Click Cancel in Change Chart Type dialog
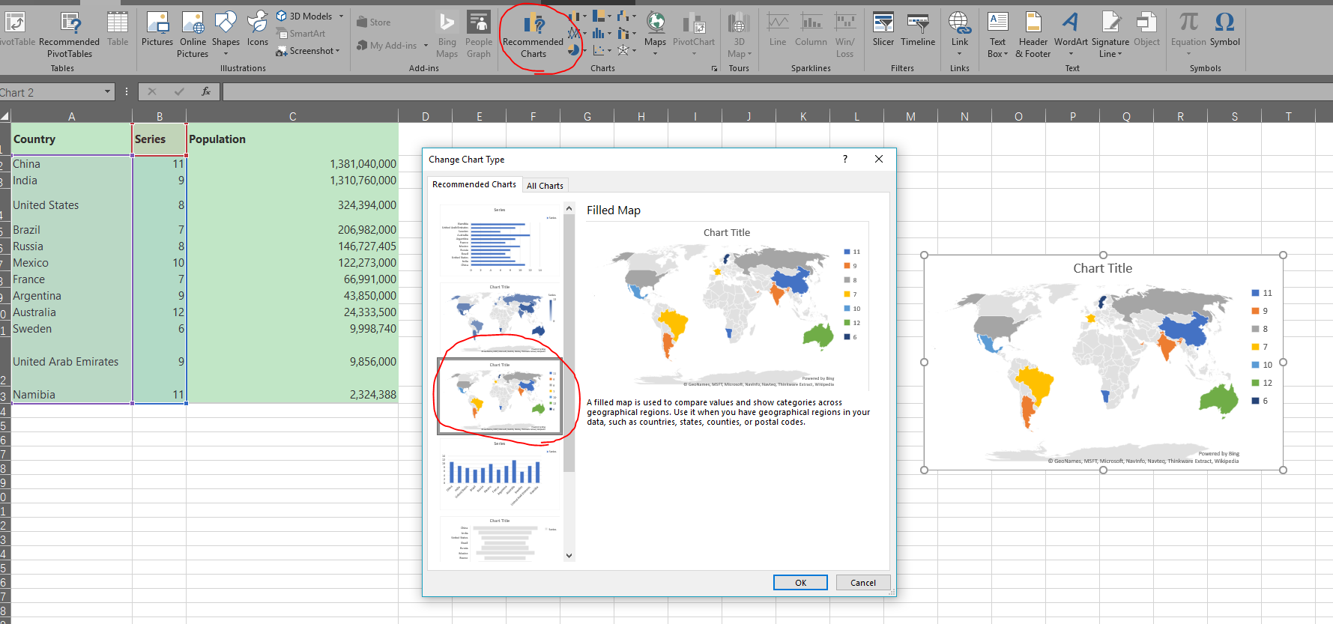The height and width of the screenshot is (624, 1333). tap(862, 583)
